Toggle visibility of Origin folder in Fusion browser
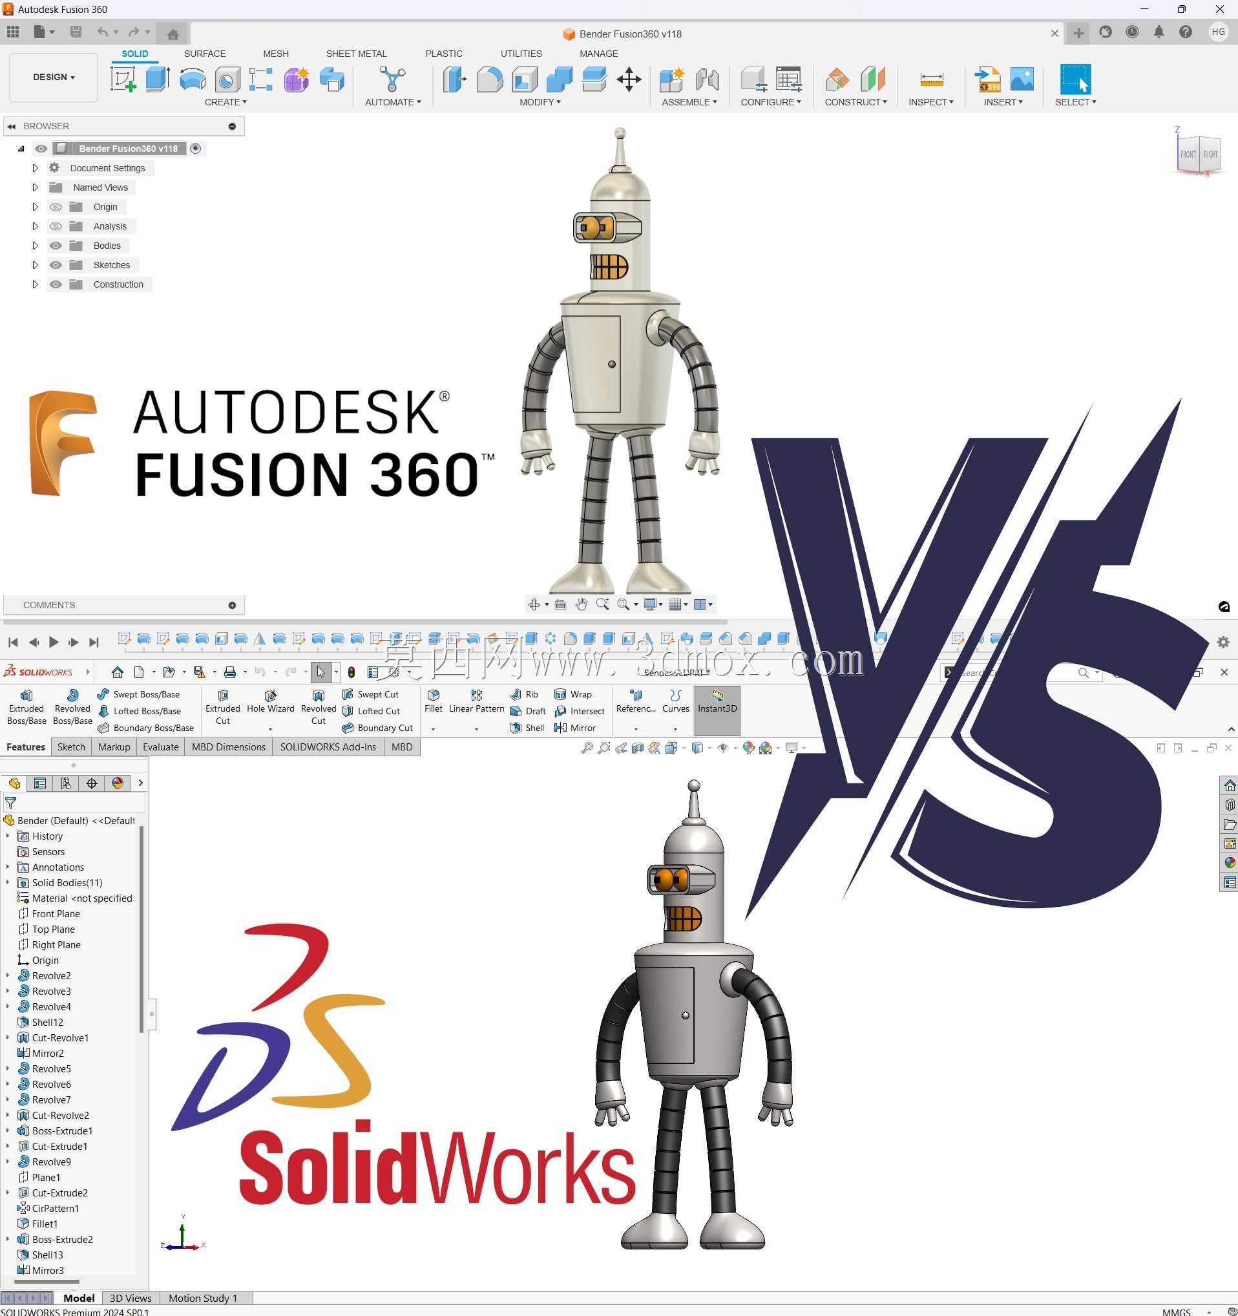The image size is (1238, 1316). click(56, 207)
